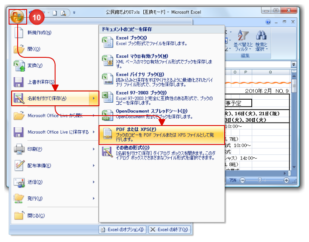Minimize the workbook window inside the ribbon
This screenshot has height=242, width=309.
pos(276,22)
